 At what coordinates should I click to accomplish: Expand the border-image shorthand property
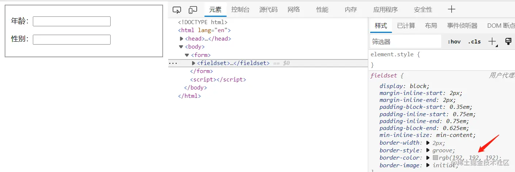(x=428, y=165)
